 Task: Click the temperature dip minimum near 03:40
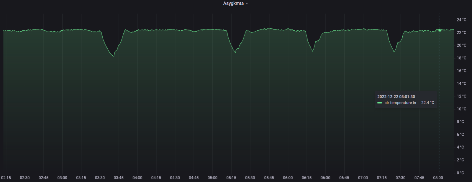click(114, 56)
